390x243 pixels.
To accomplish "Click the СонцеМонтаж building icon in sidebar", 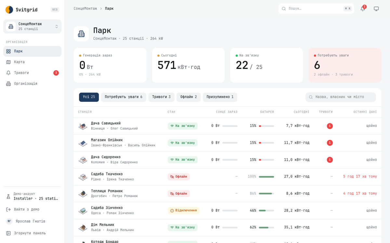I will tap(10, 27).
